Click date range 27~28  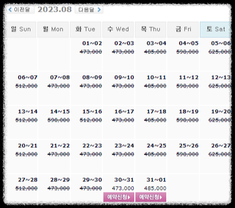[x=28, y=180]
